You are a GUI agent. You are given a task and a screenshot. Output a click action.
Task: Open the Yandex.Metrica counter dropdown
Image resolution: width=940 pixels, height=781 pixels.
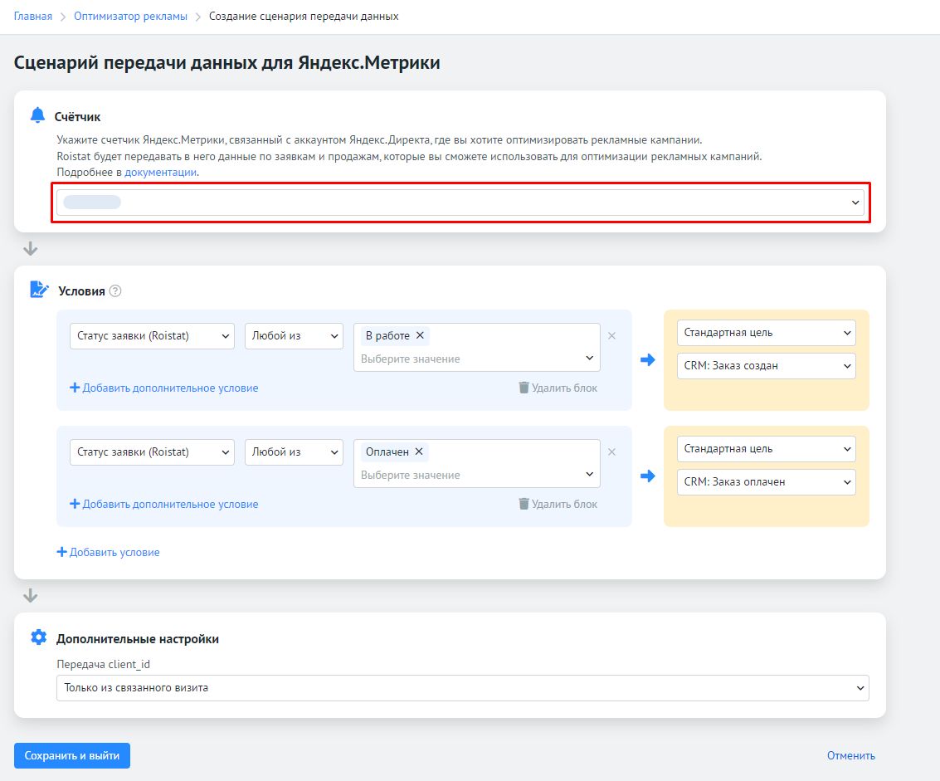point(460,203)
